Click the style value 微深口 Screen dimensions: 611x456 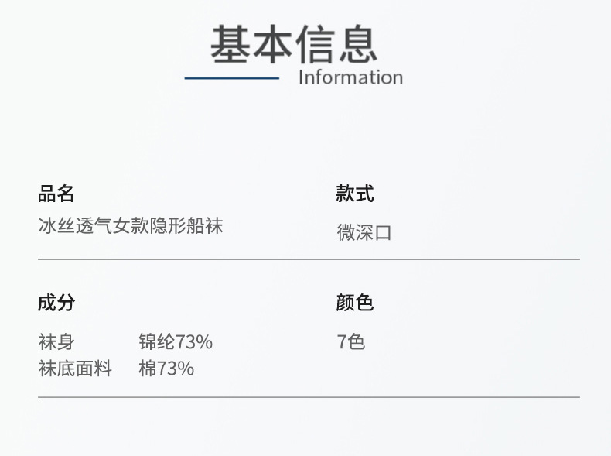[364, 232]
